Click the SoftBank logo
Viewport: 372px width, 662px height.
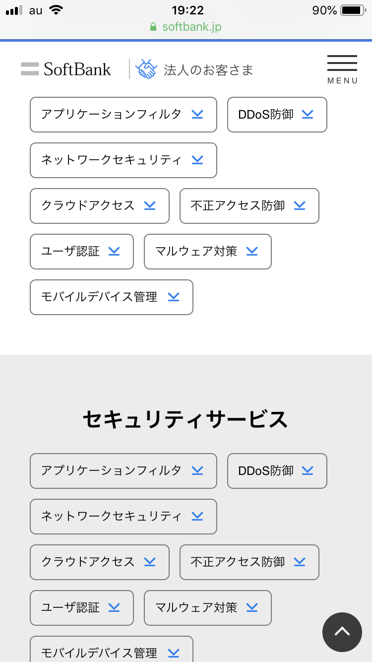(66, 69)
